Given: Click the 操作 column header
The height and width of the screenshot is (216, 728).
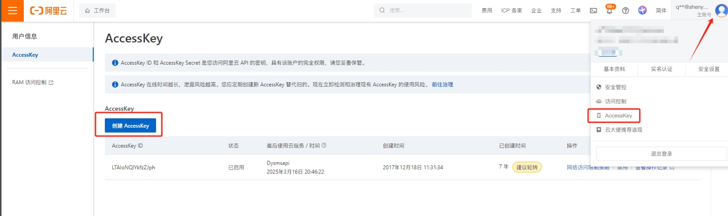Looking at the screenshot, I should pyautogui.click(x=572, y=146).
